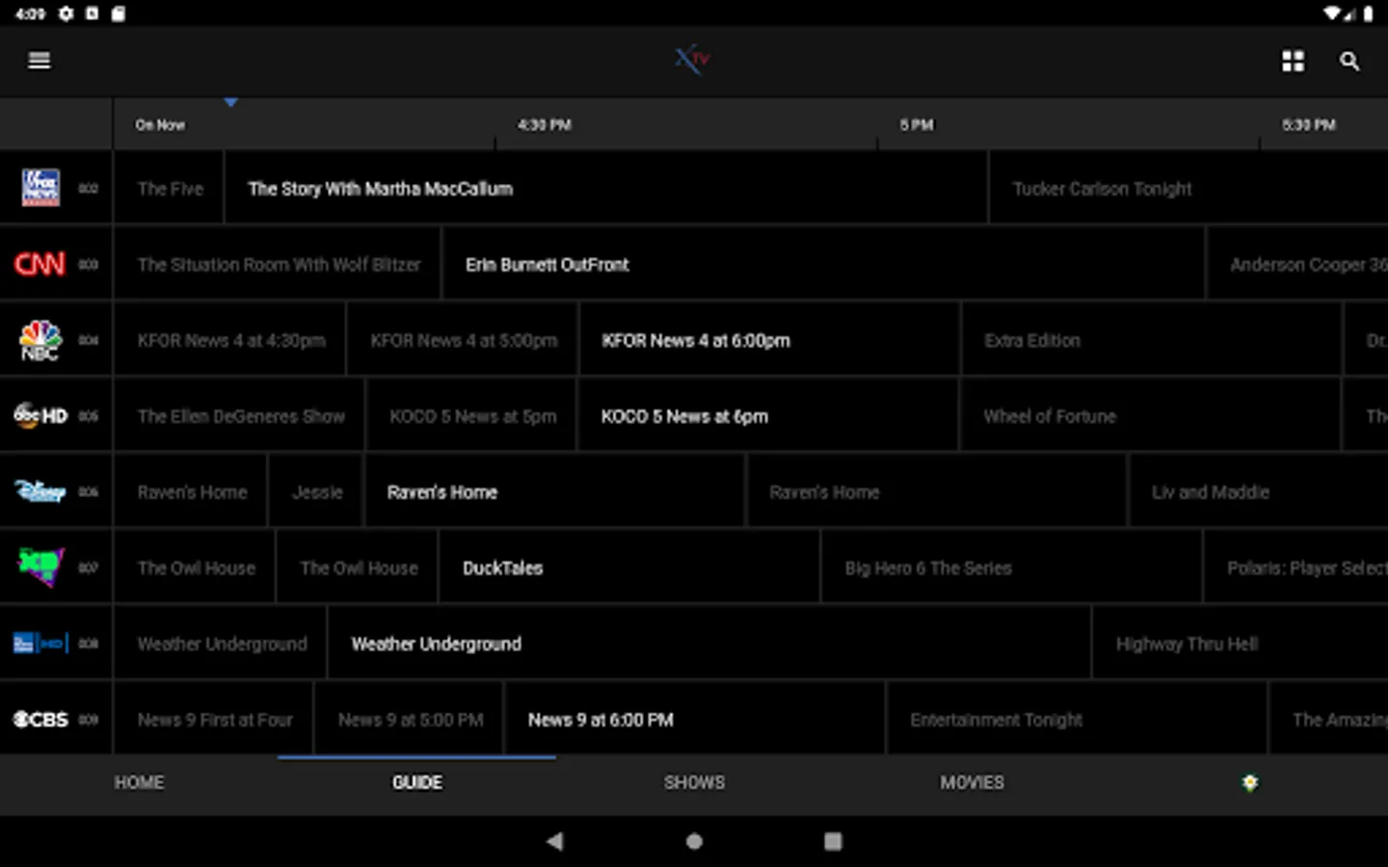Open the Anderson Cooper listing
This screenshot has height=867, width=1388.
click(1297, 264)
